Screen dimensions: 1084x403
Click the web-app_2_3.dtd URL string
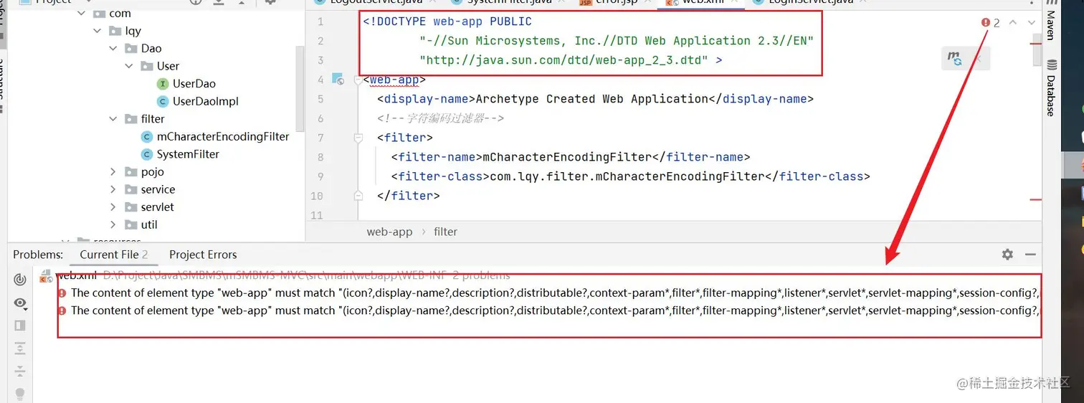click(564, 60)
